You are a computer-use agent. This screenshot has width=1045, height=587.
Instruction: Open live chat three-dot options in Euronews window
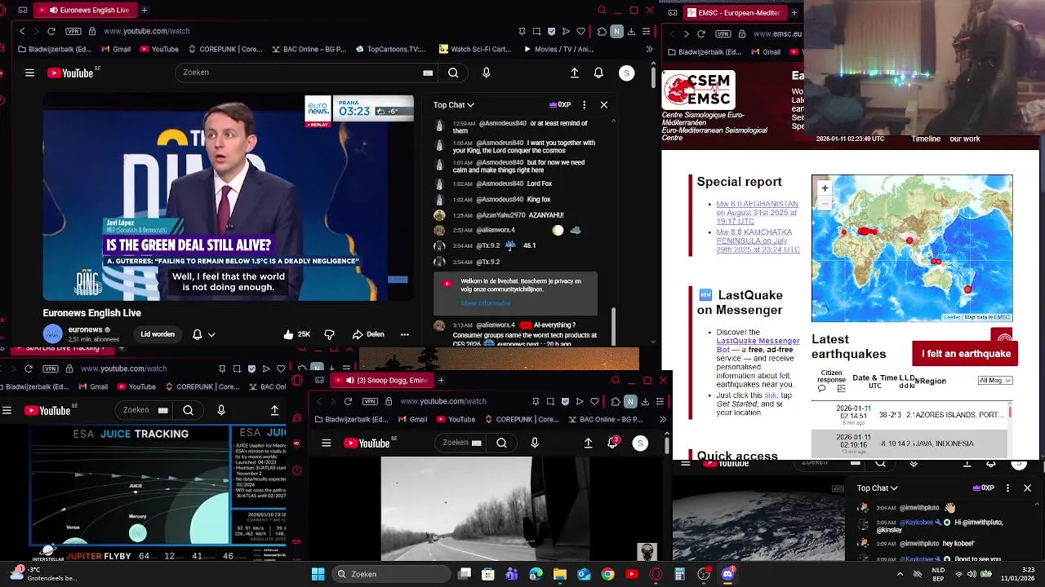584,104
